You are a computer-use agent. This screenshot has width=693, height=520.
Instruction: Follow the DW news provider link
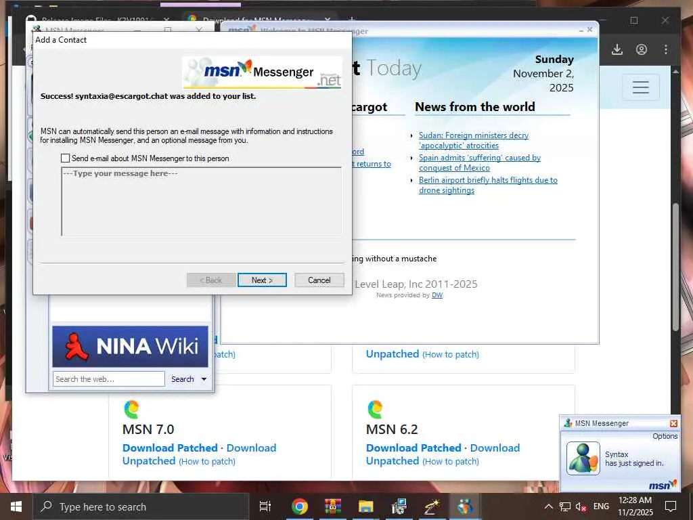click(437, 295)
